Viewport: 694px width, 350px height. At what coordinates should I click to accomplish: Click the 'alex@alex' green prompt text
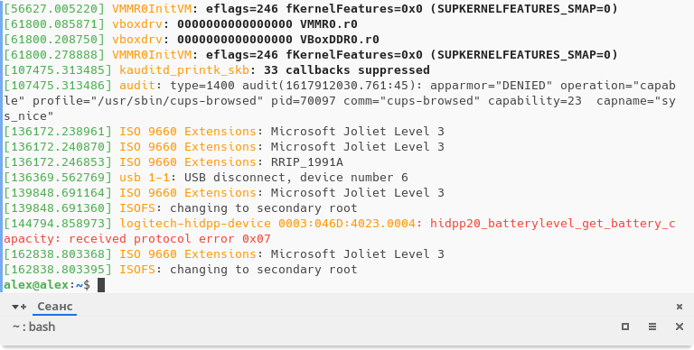(x=36, y=285)
